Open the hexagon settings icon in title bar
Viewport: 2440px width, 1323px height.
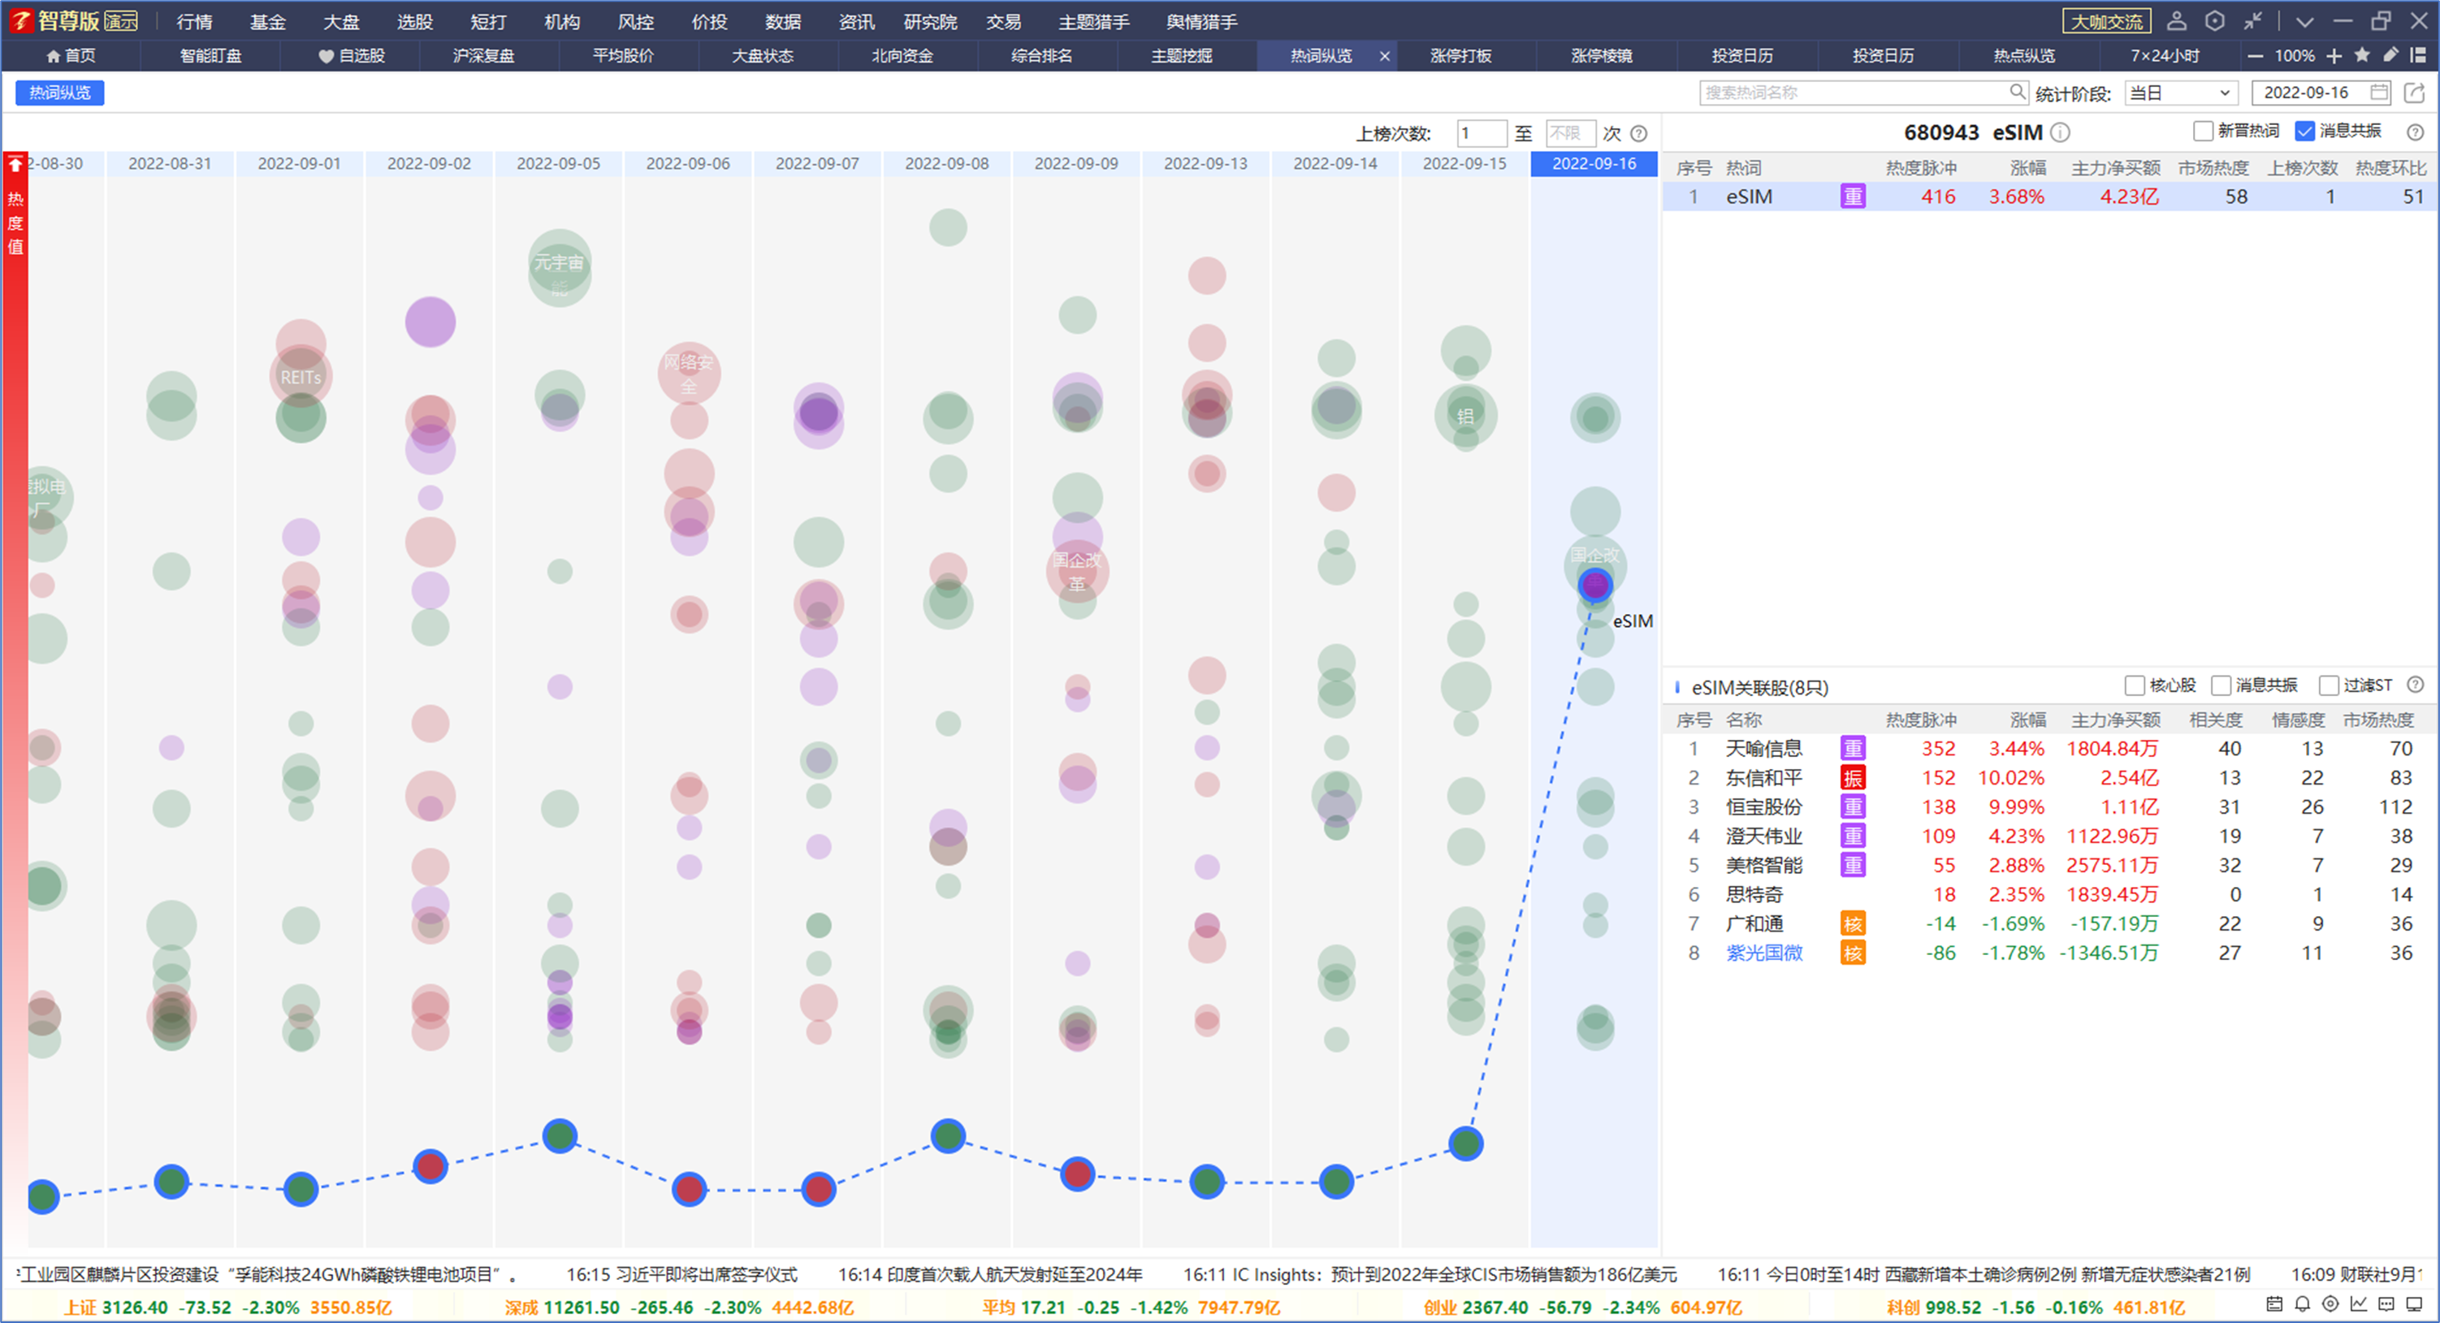(x=2214, y=21)
